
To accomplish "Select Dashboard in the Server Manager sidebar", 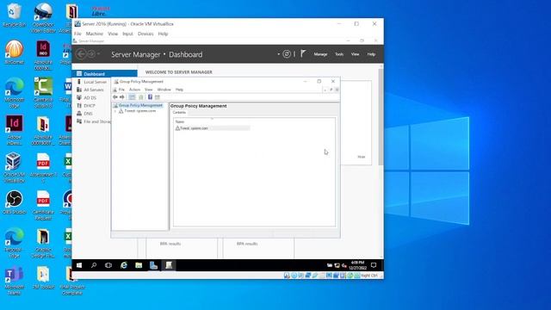I will (105, 74).
